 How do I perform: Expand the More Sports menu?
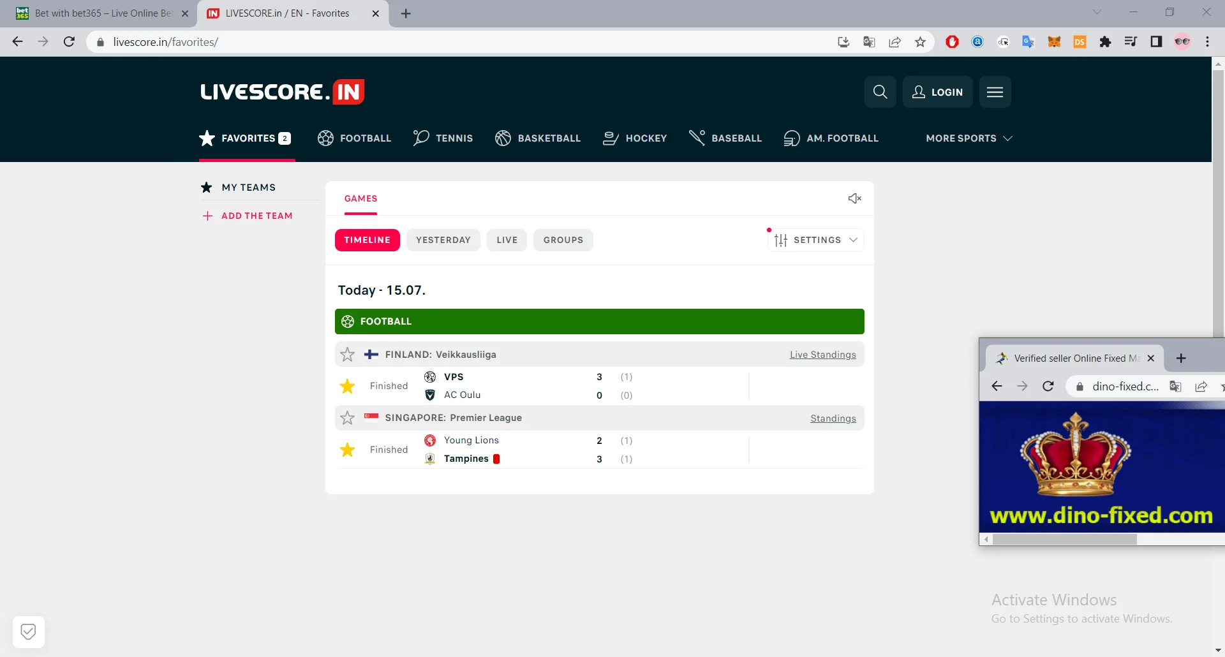[x=969, y=138]
